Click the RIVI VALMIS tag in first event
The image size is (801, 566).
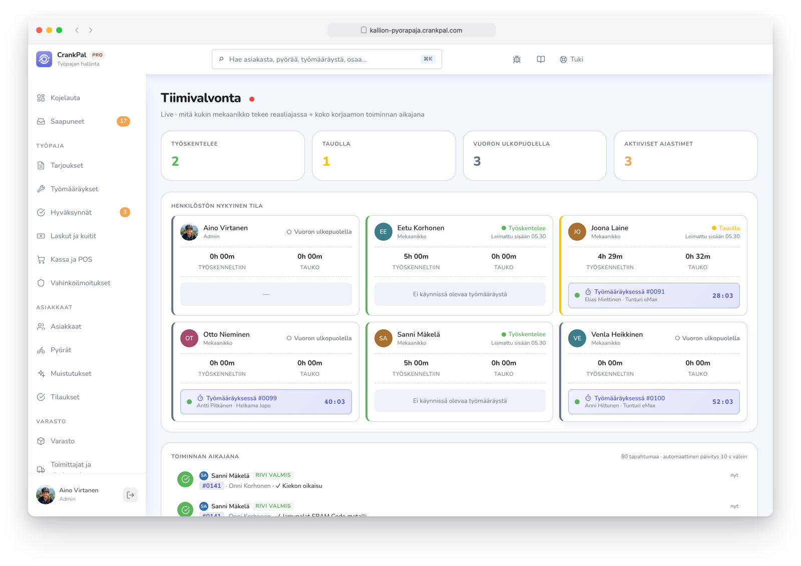point(273,475)
